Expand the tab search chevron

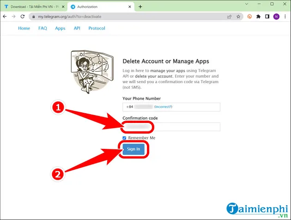(x=247, y=4)
